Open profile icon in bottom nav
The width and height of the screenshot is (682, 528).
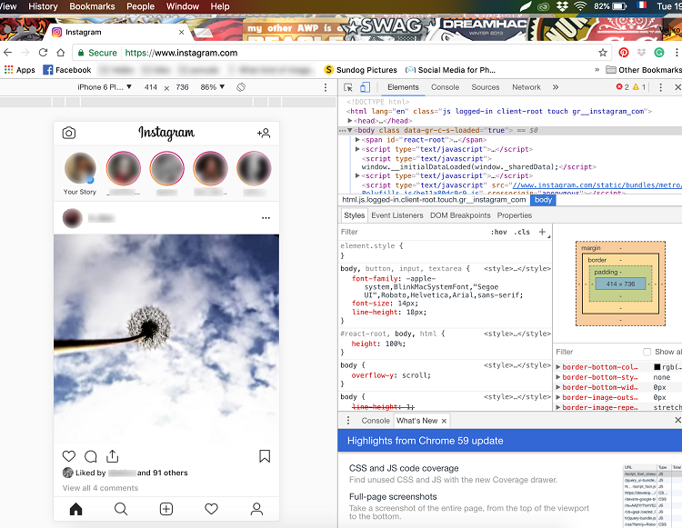[256, 509]
